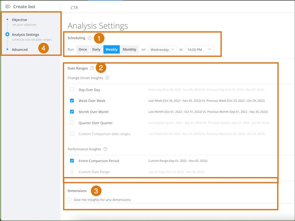Click the Quarter Over Quarter label
This screenshot has width=295, height=221.
96,123
